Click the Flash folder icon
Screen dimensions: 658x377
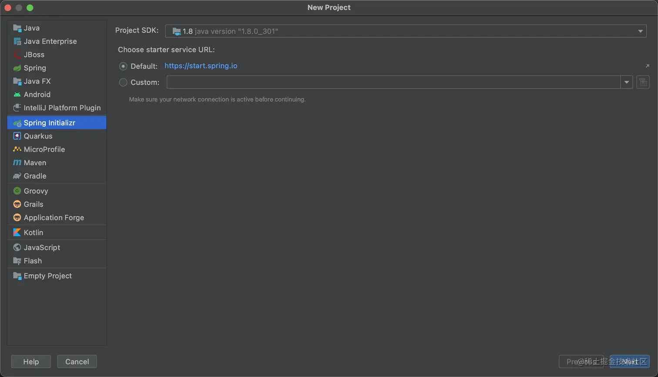coord(17,261)
